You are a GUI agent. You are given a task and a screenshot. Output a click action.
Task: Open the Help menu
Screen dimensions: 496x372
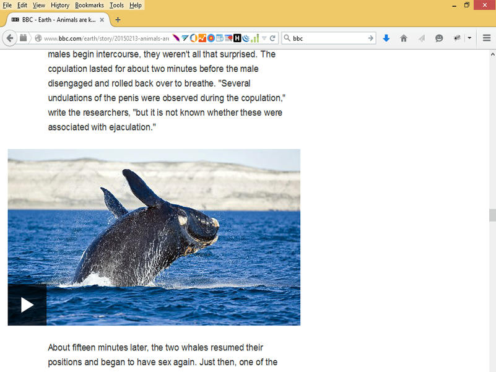[x=136, y=6]
